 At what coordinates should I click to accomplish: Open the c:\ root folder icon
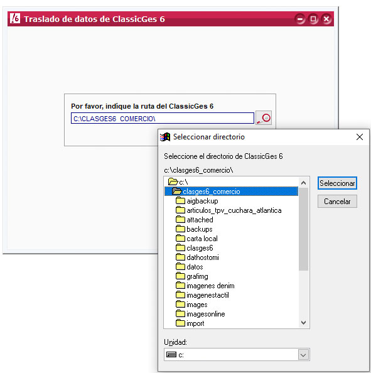click(173, 181)
